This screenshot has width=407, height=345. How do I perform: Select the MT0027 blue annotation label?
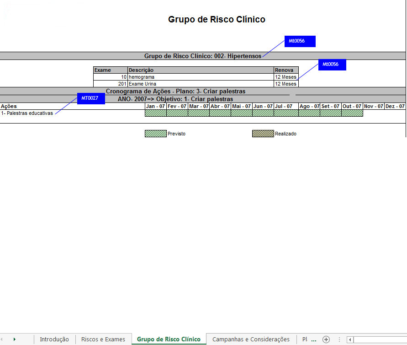pyautogui.click(x=91, y=98)
